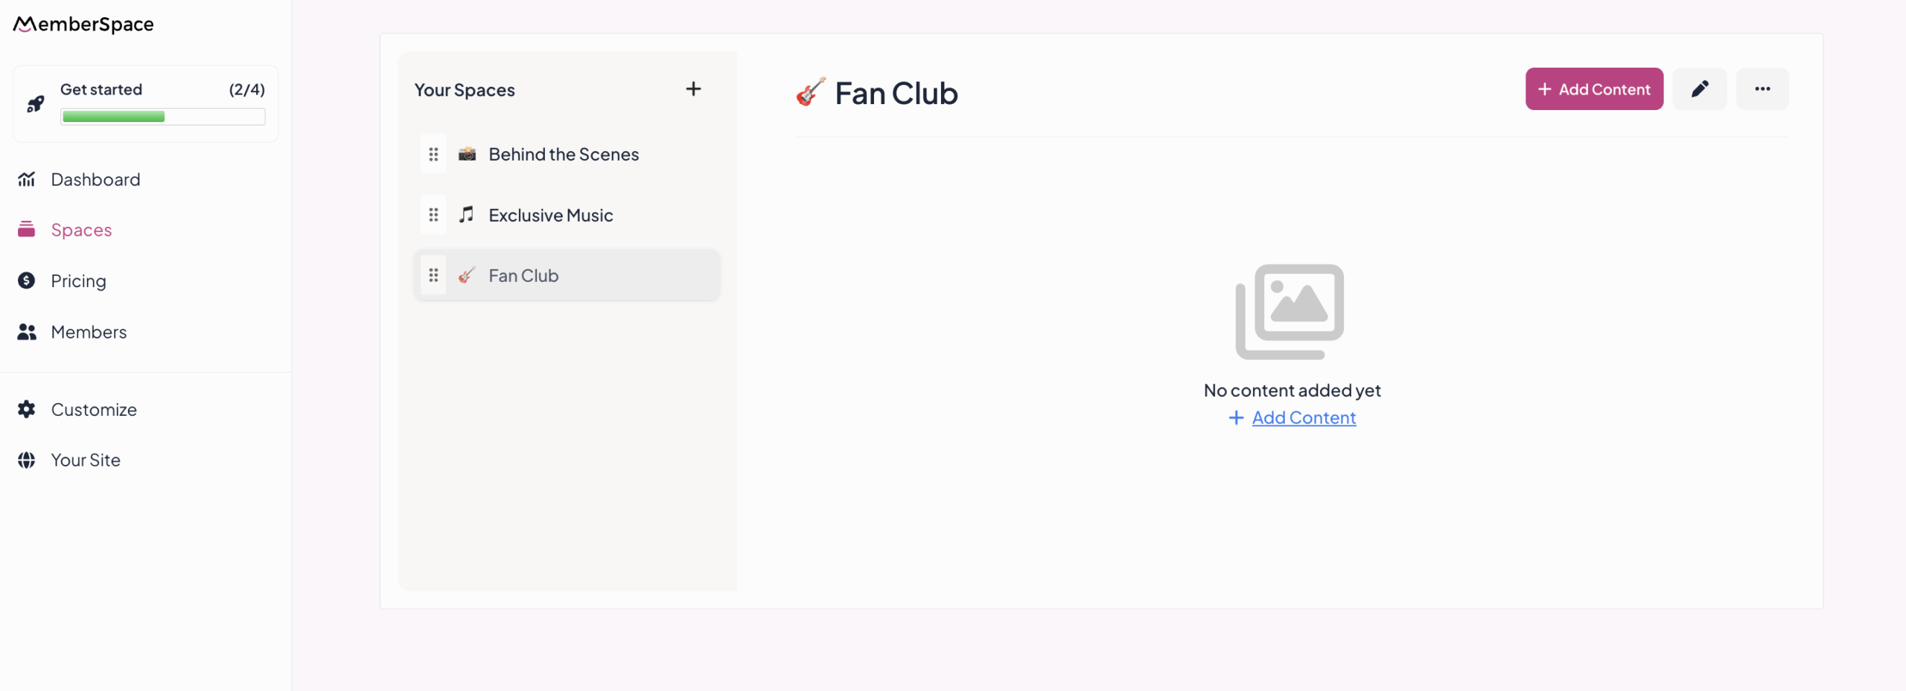Click the drag handle for Exclusive Music
The image size is (1906, 691).
click(x=433, y=215)
